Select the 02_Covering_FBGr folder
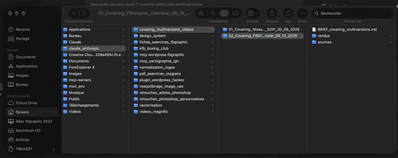398x158 pixels. (262, 36)
